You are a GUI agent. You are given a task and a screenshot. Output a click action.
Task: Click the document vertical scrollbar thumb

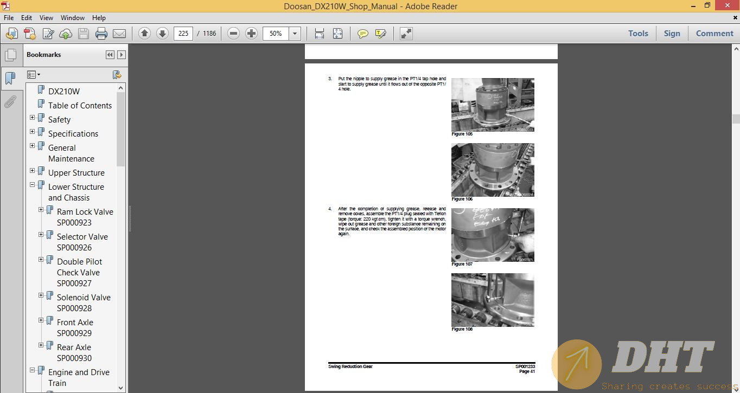[x=736, y=119]
